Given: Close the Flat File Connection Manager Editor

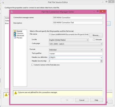Looking at the screenshot, I should tap(103, 11).
